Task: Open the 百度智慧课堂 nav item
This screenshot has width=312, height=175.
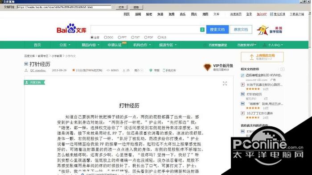Action: [218, 45]
